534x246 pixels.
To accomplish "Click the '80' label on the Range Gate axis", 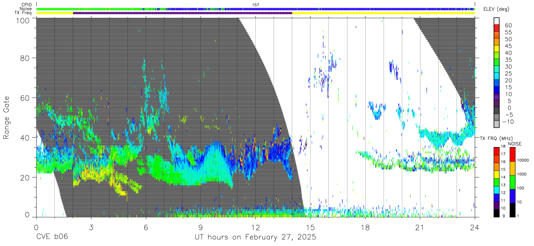I will pyautogui.click(x=25, y=58).
